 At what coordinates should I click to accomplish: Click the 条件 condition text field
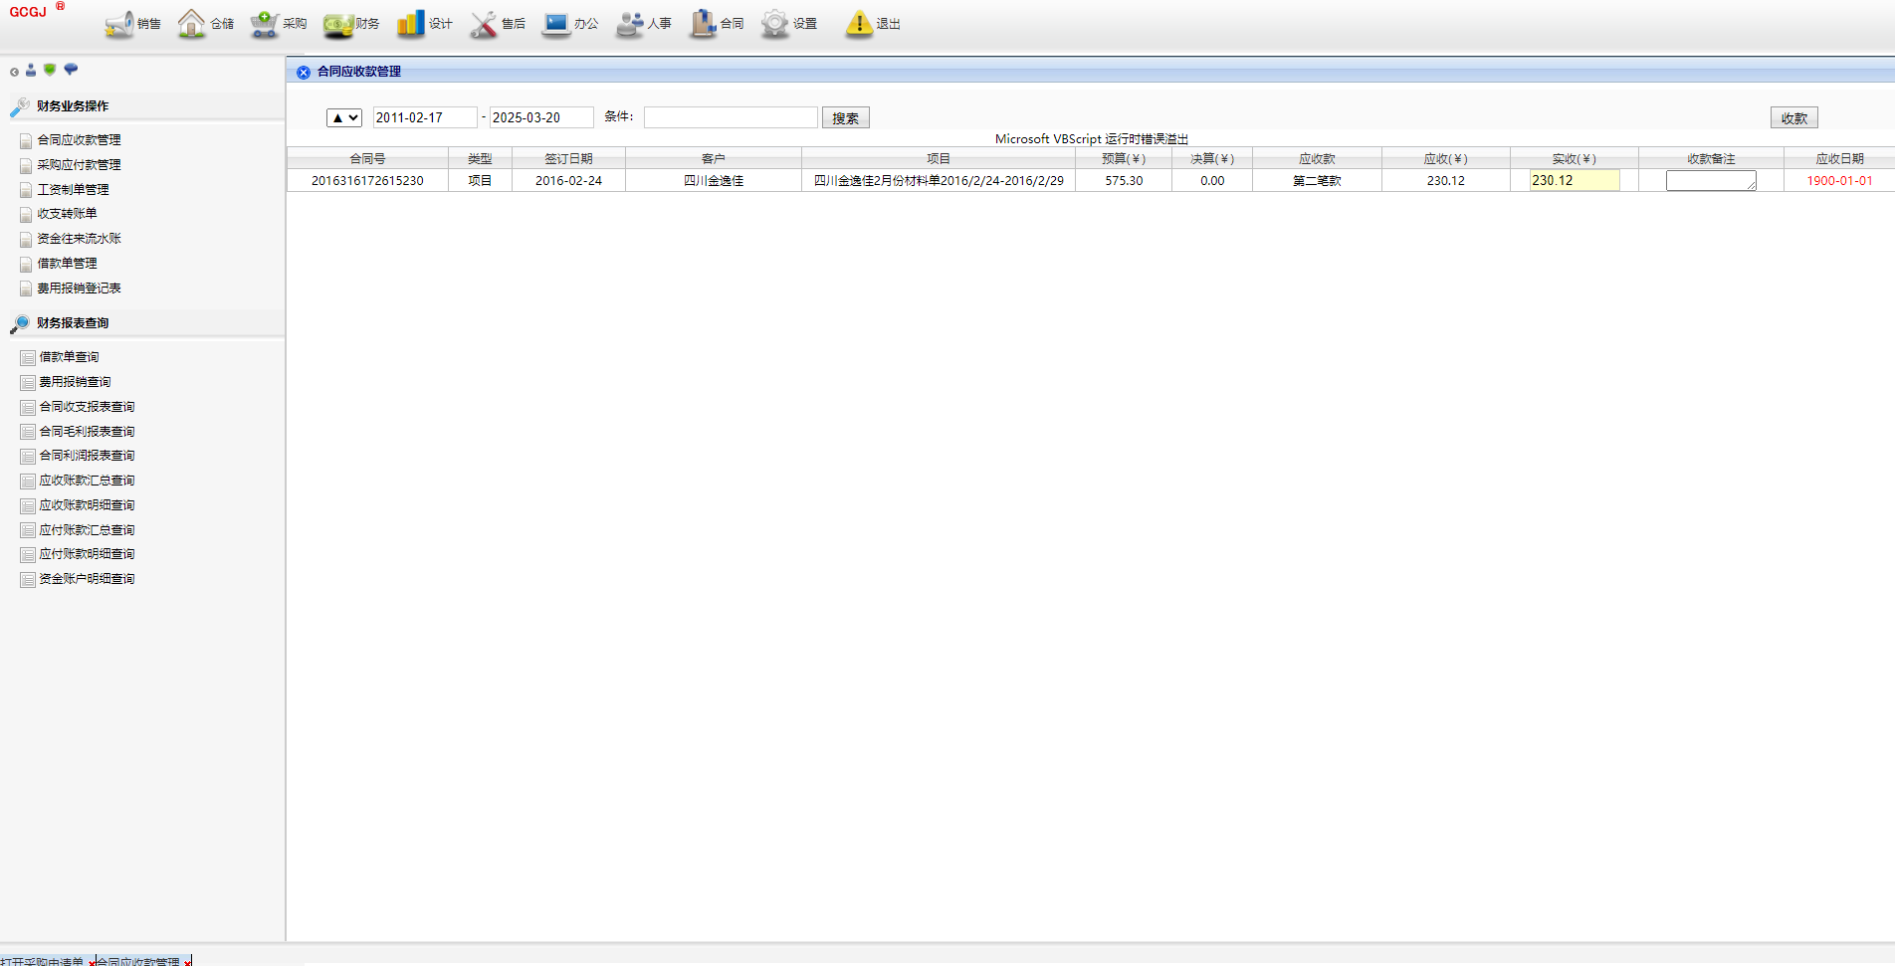coord(731,118)
